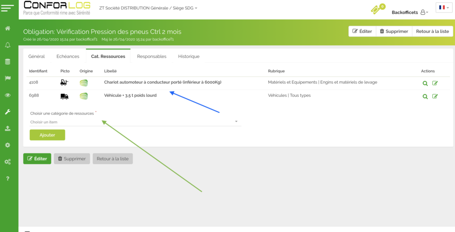Edit the Véhicule + 3.5 t row
The height and width of the screenshot is (232, 455).
[435, 96]
